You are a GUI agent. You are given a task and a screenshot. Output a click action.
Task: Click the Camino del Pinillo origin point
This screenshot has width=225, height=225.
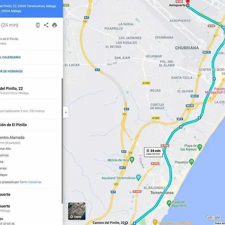click(126, 222)
